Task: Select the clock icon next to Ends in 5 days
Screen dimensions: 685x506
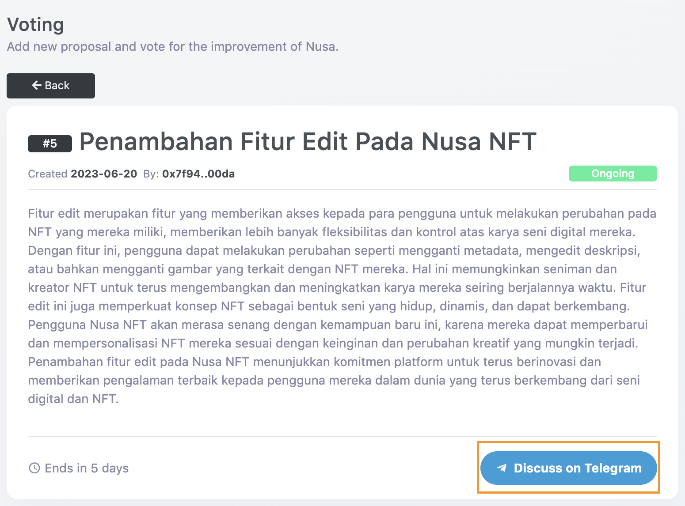Action: [34, 468]
